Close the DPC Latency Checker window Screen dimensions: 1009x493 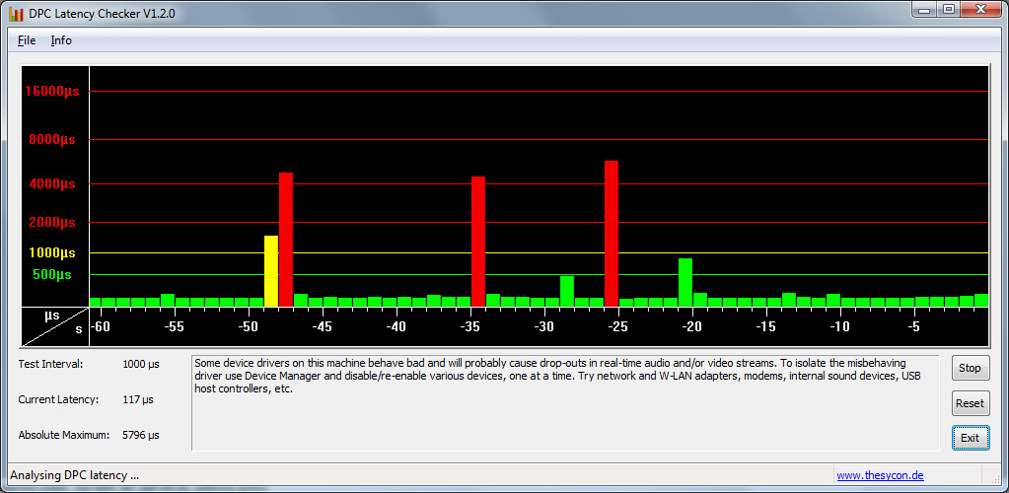coord(981,9)
